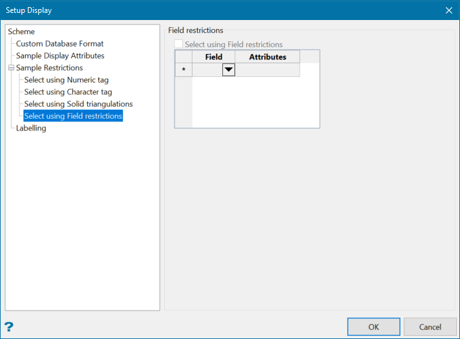Open the Labelling tree item

[x=31, y=128]
